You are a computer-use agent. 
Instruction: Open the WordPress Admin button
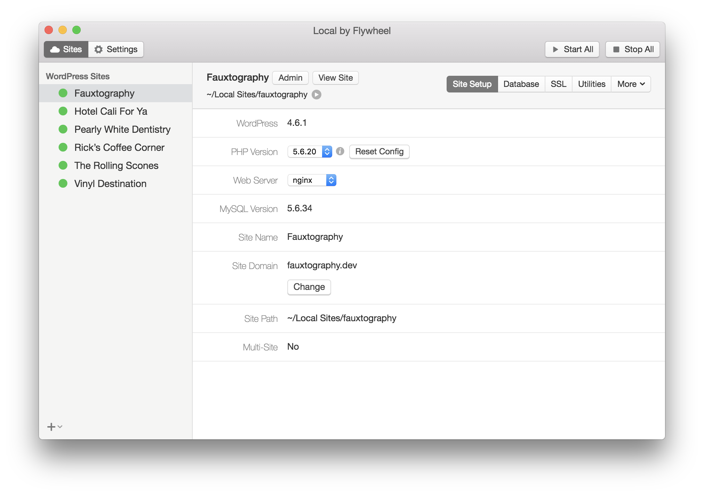(x=290, y=78)
